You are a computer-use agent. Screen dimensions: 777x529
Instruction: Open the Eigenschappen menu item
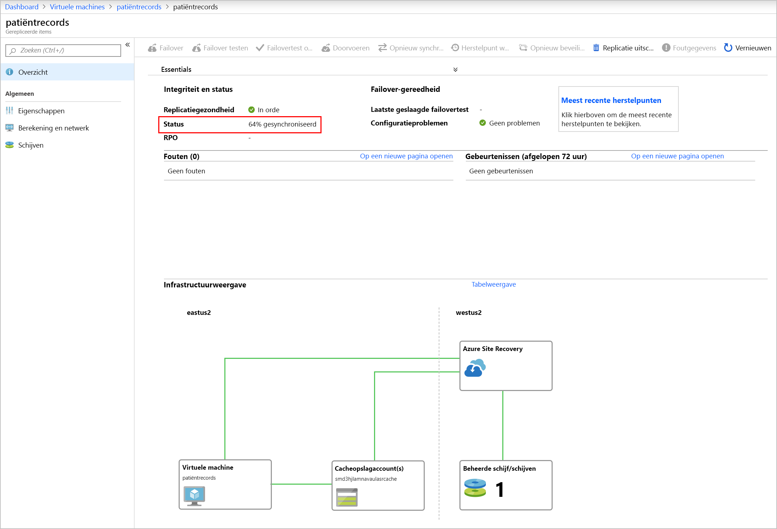click(41, 110)
